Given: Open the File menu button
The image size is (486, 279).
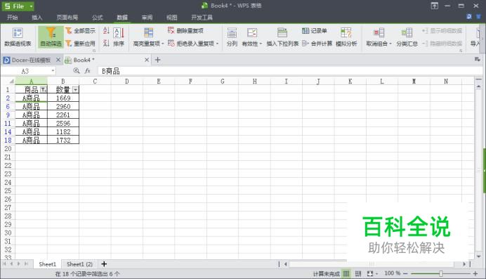Looking at the screenshot, I should [18, 6].
